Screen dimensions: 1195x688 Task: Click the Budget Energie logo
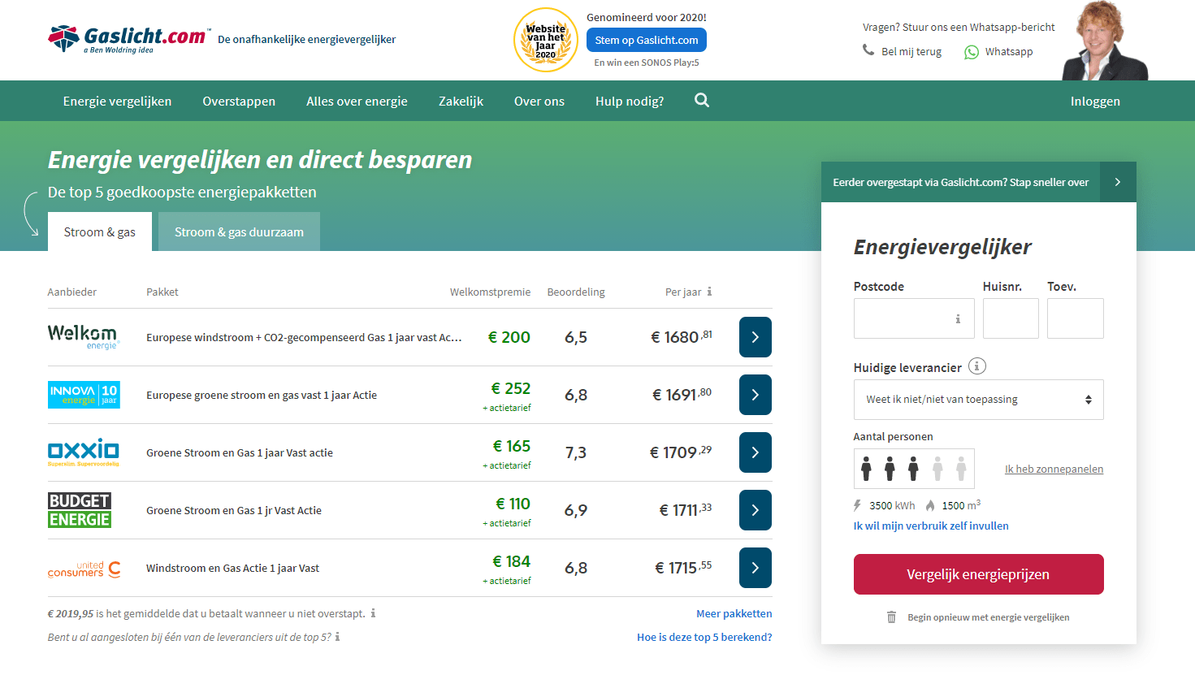(80, 510)
